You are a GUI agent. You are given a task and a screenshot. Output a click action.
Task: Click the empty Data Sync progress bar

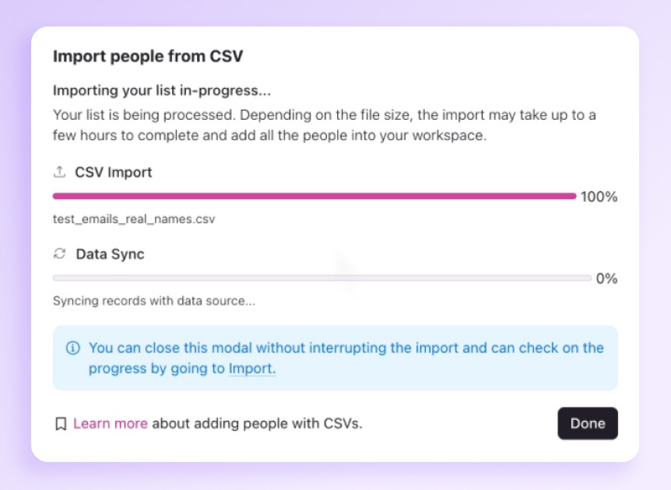[x=321, y=278]
